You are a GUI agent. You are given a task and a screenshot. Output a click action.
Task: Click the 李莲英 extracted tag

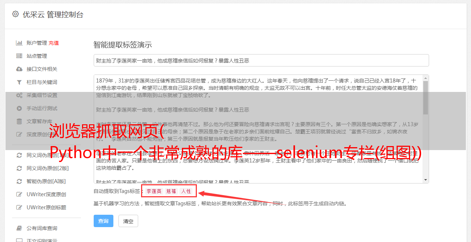(x=154, y=191)
